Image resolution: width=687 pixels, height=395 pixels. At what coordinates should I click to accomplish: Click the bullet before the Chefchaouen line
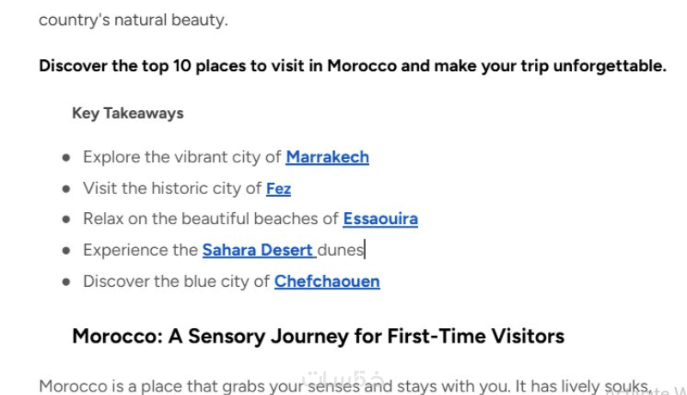click(x=66, y=282)
